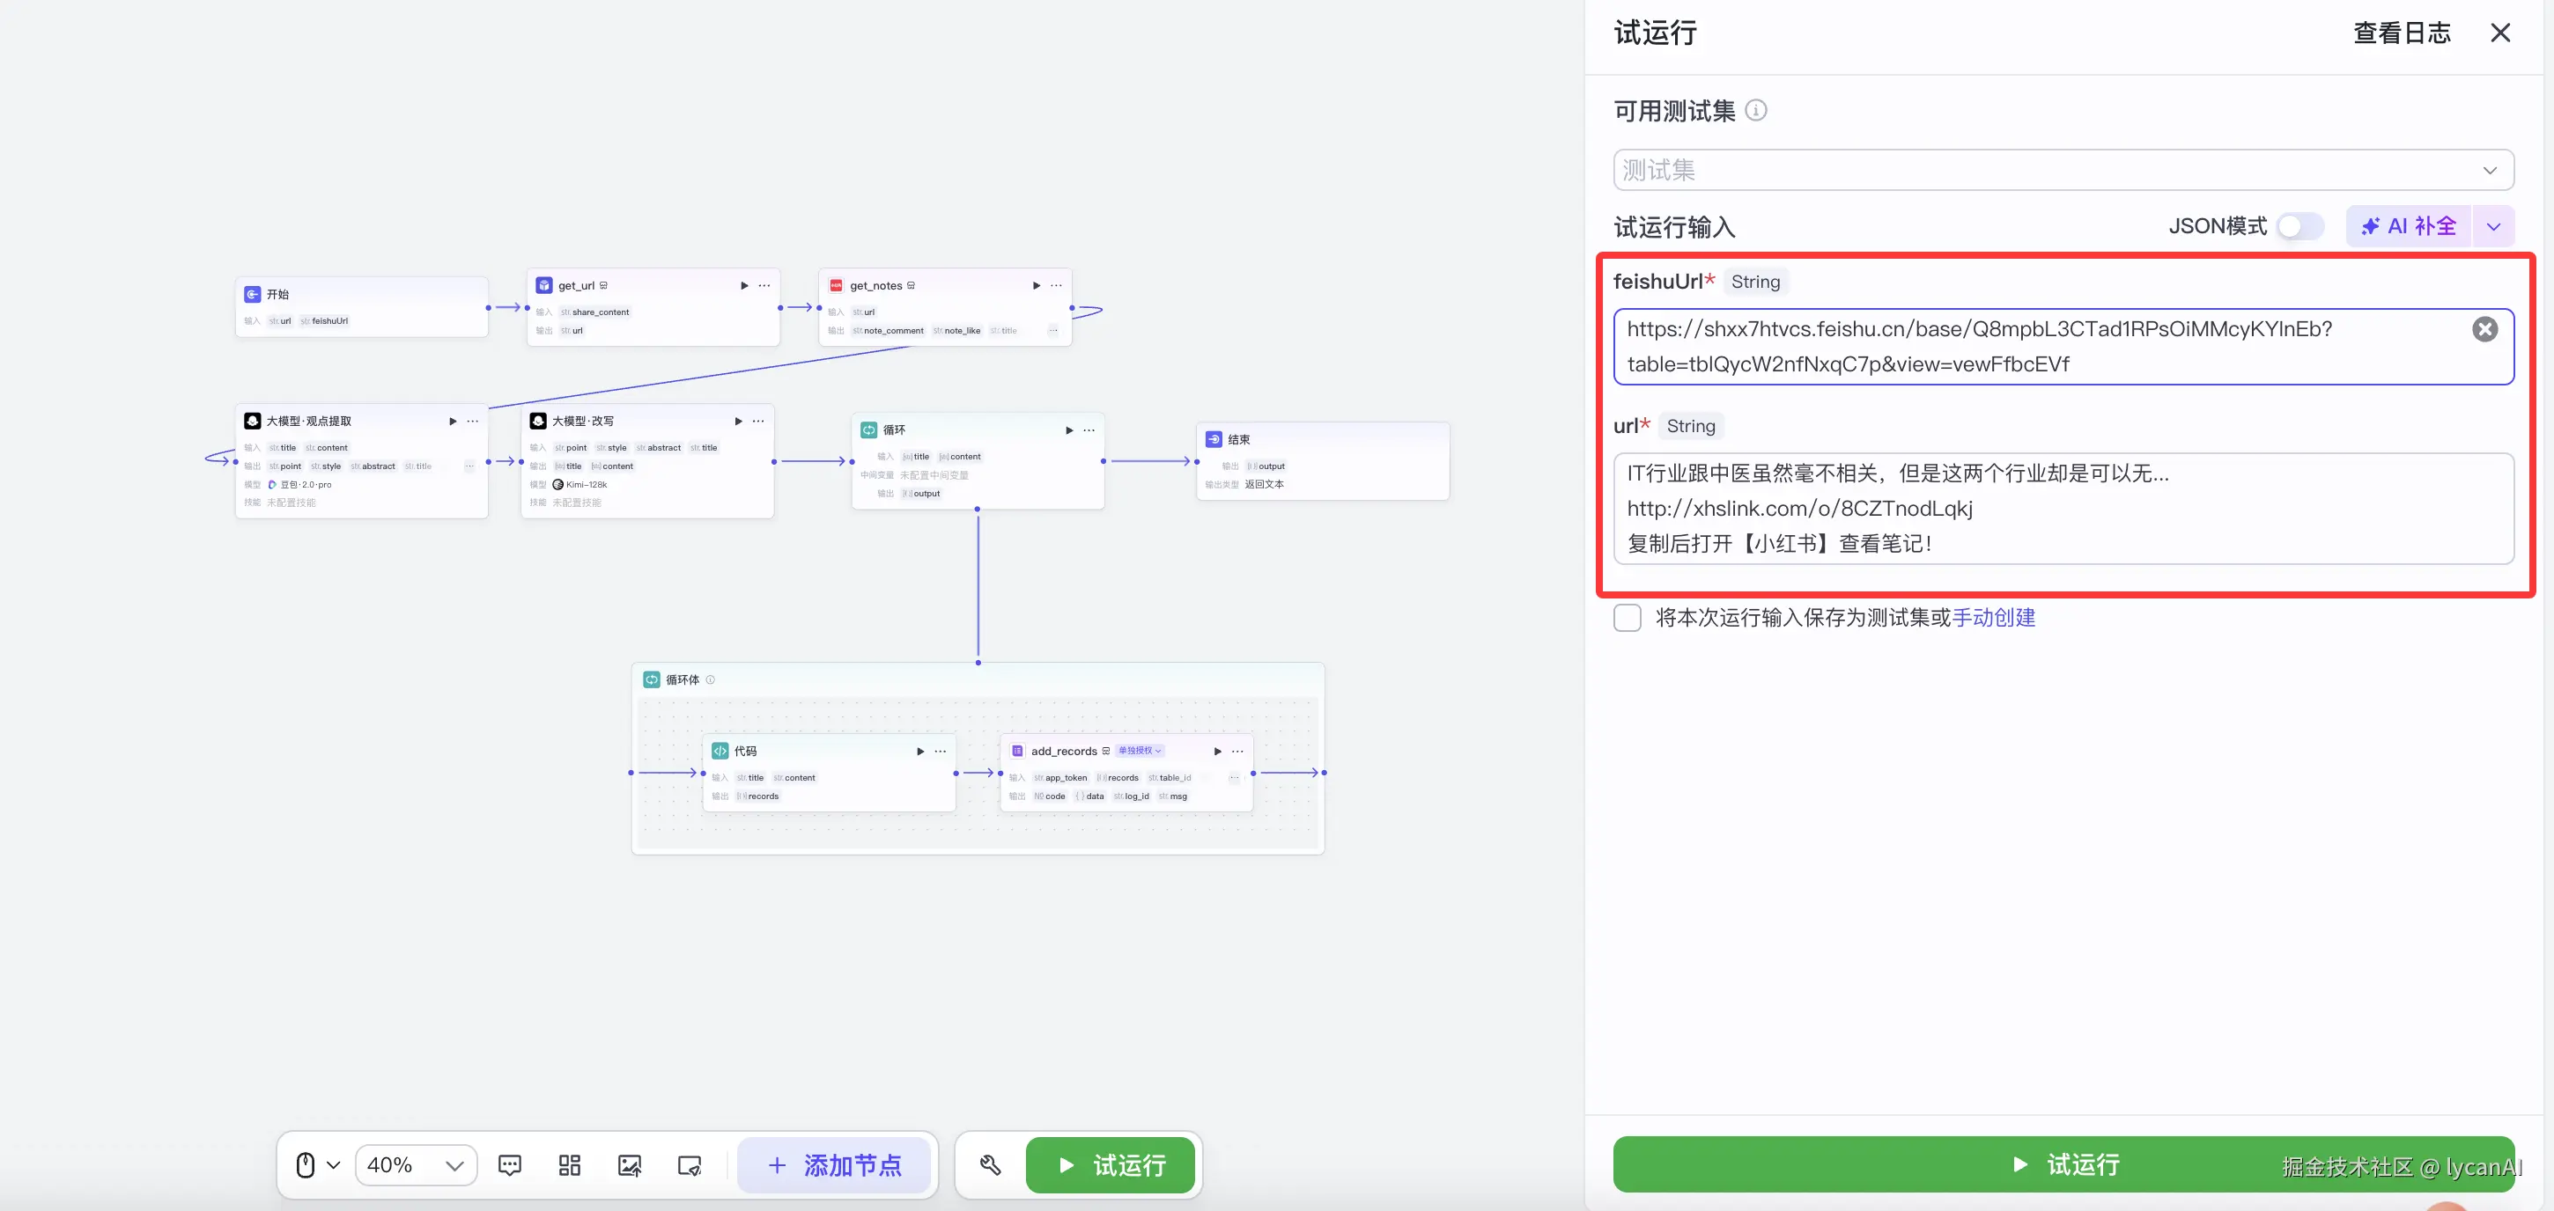Open 查看日志 in panel header
Viewport: 2554px width, 1211px height.
pyautogui.click(x=2402, y=33)
